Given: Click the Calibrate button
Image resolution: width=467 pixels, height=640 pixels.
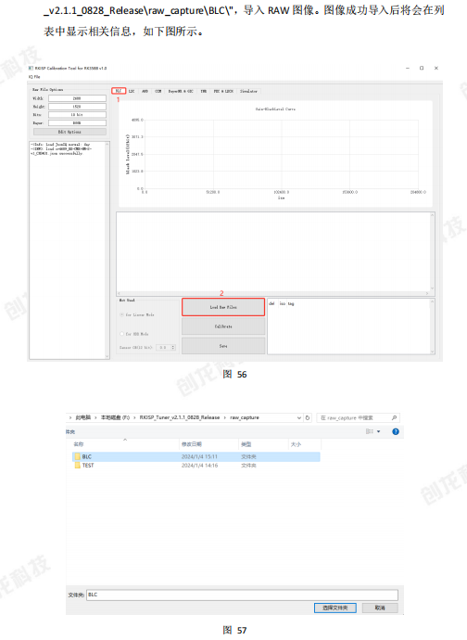Looking at the screenshot, I should click(x=223, y=326).
